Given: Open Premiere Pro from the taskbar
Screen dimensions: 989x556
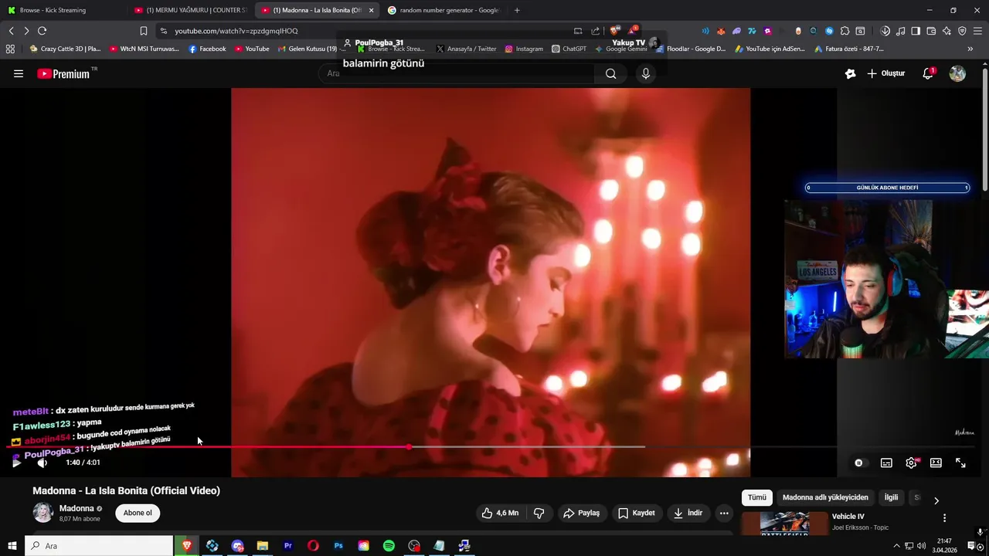Looking at the screenshot, I should click(287, 546).
